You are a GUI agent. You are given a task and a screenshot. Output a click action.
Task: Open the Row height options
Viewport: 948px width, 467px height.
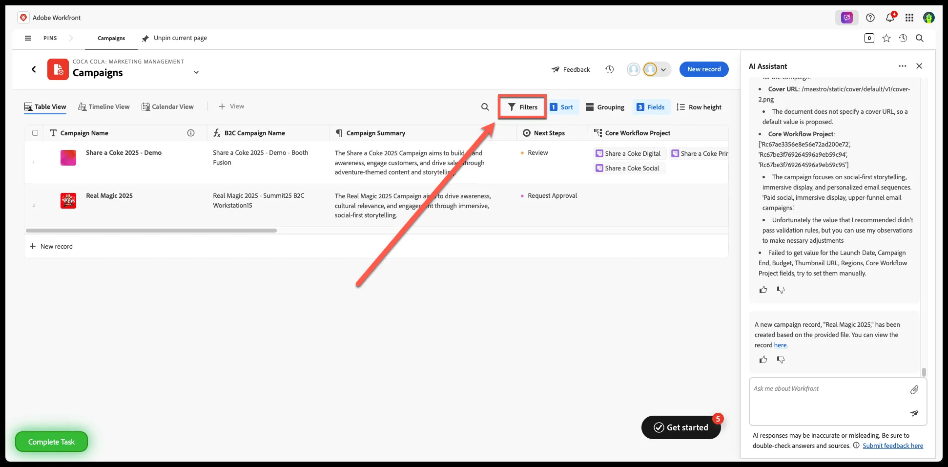(699, 107)
